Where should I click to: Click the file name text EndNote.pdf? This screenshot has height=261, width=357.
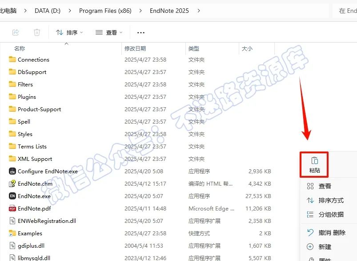[x=34, y=208]
